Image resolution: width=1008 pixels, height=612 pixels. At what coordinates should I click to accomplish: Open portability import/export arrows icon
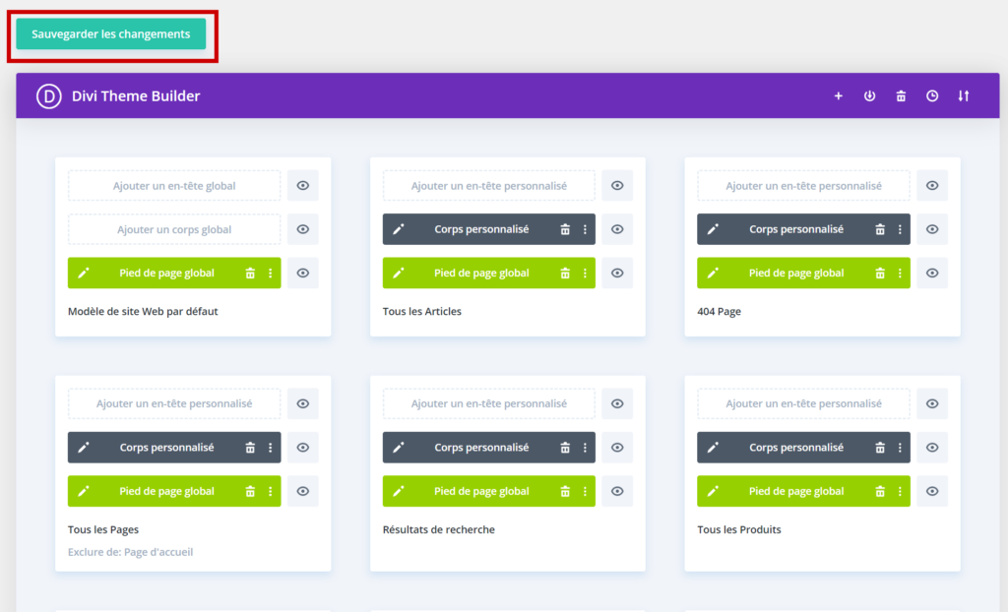point(964,95)
